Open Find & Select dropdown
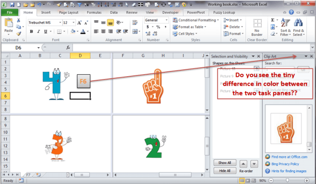This screenshot has width=316, height=184. tap(299, 28)
